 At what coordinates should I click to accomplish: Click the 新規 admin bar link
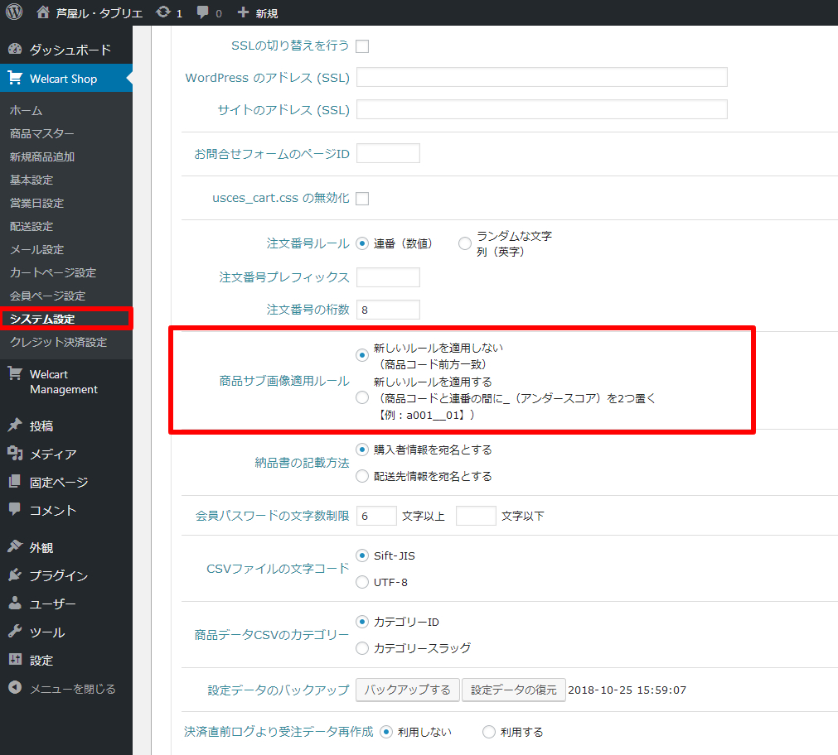(x=266, y=13)
